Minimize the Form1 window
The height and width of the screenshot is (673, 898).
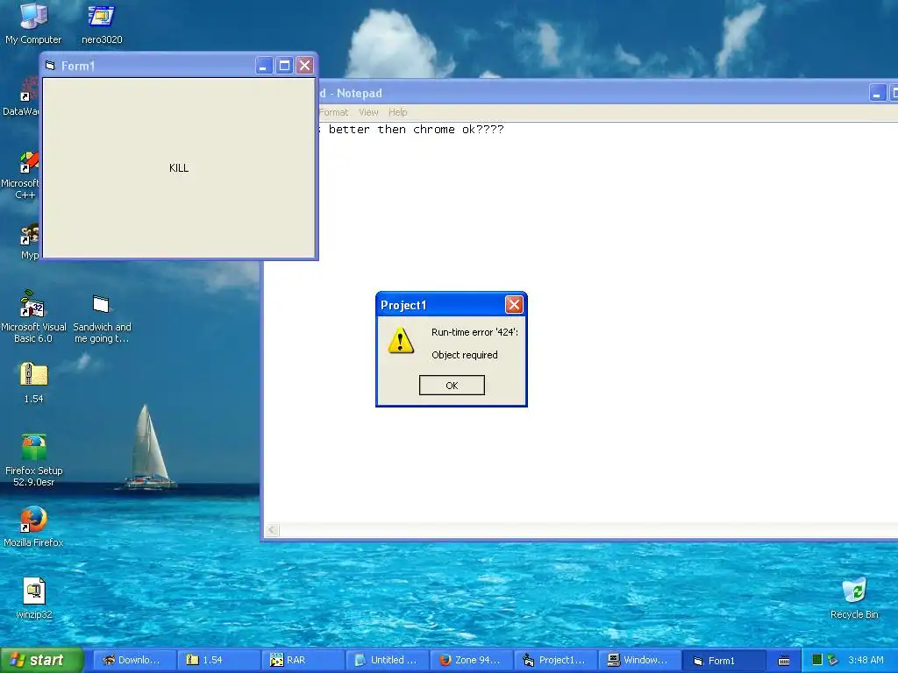[263, 65]
